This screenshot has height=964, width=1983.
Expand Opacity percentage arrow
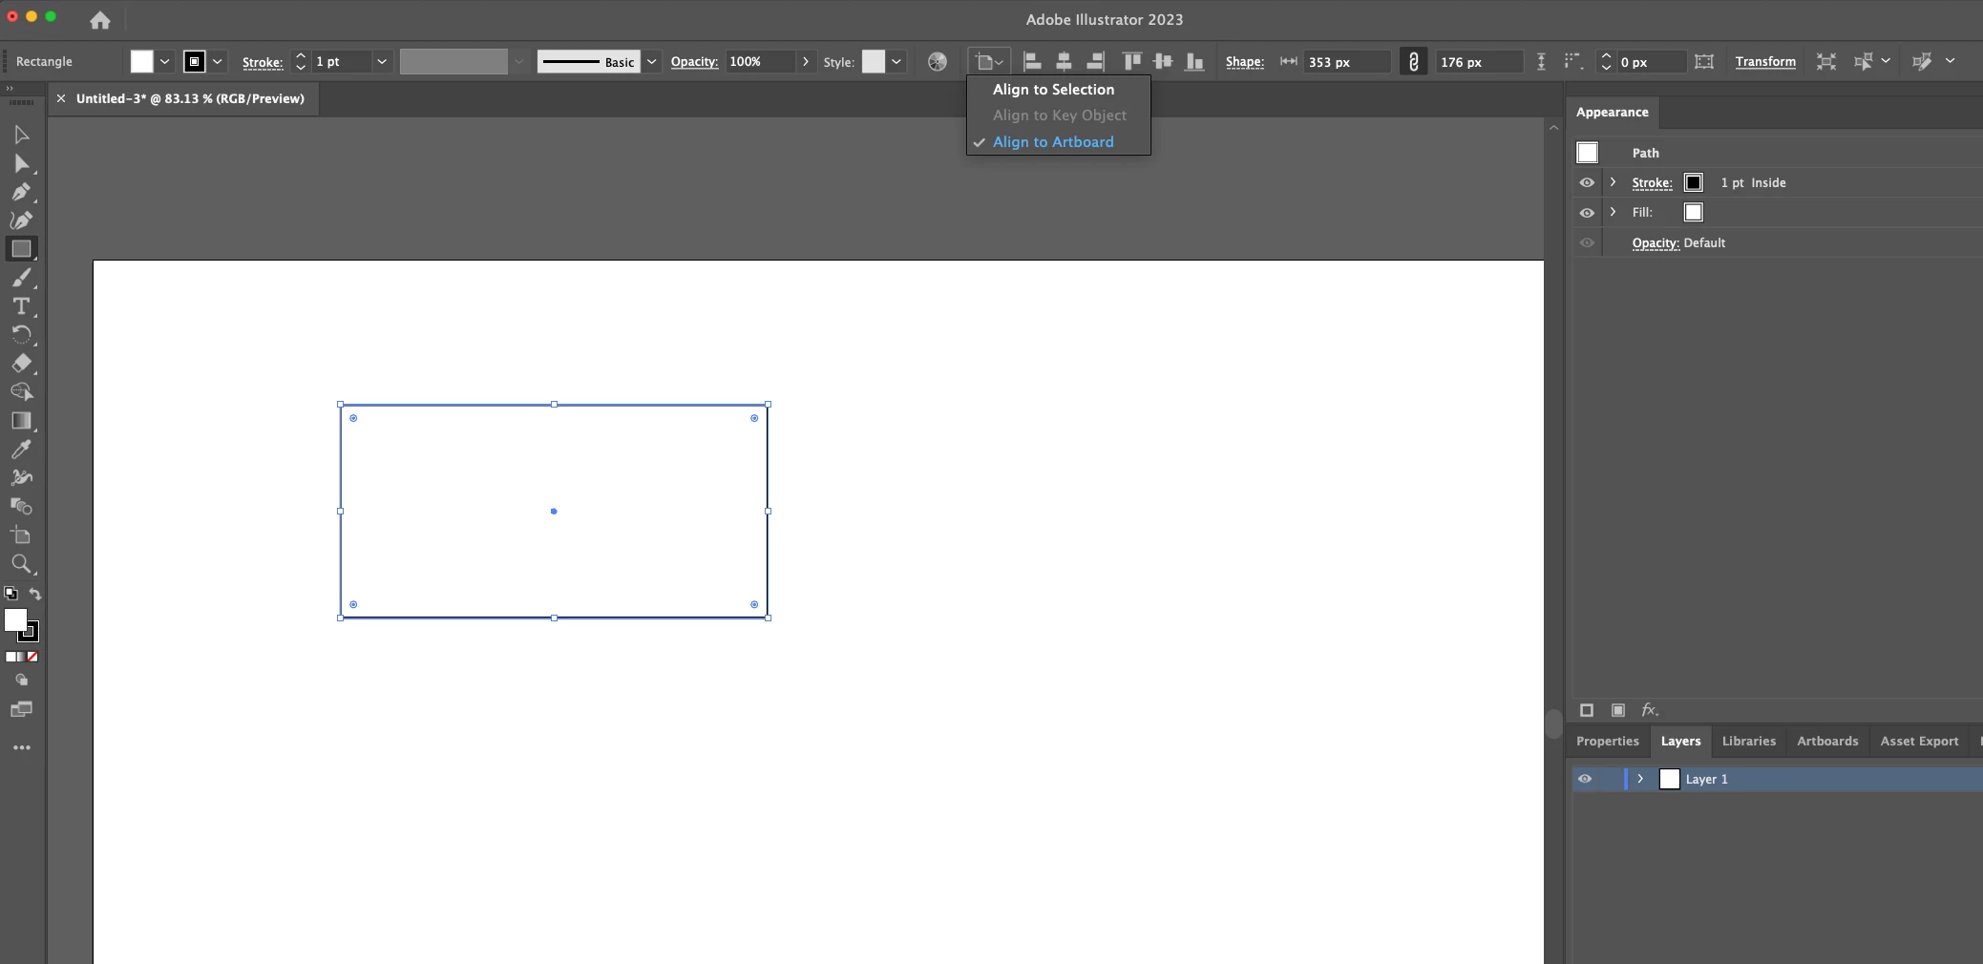click(806, 61)
